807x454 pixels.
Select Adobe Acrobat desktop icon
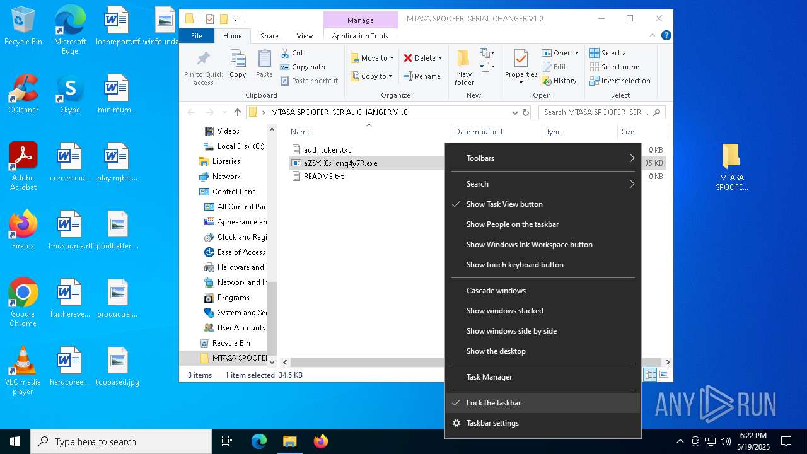pos(23,166)
